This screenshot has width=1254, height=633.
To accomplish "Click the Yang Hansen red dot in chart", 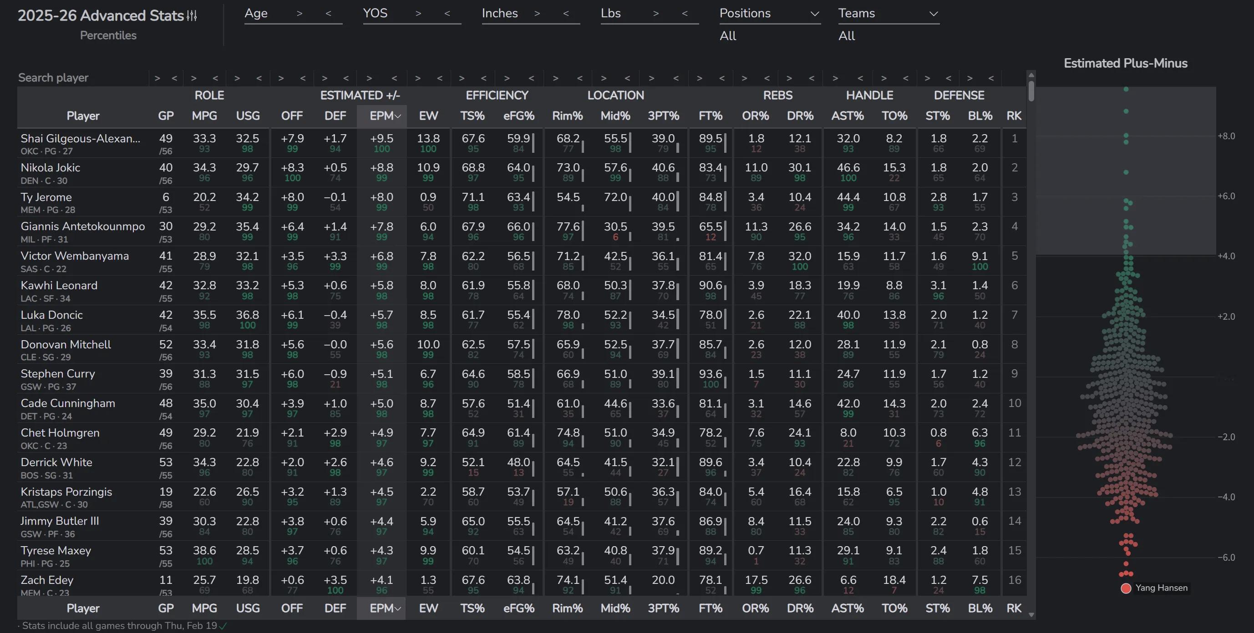I will (x=1126, y=588).
